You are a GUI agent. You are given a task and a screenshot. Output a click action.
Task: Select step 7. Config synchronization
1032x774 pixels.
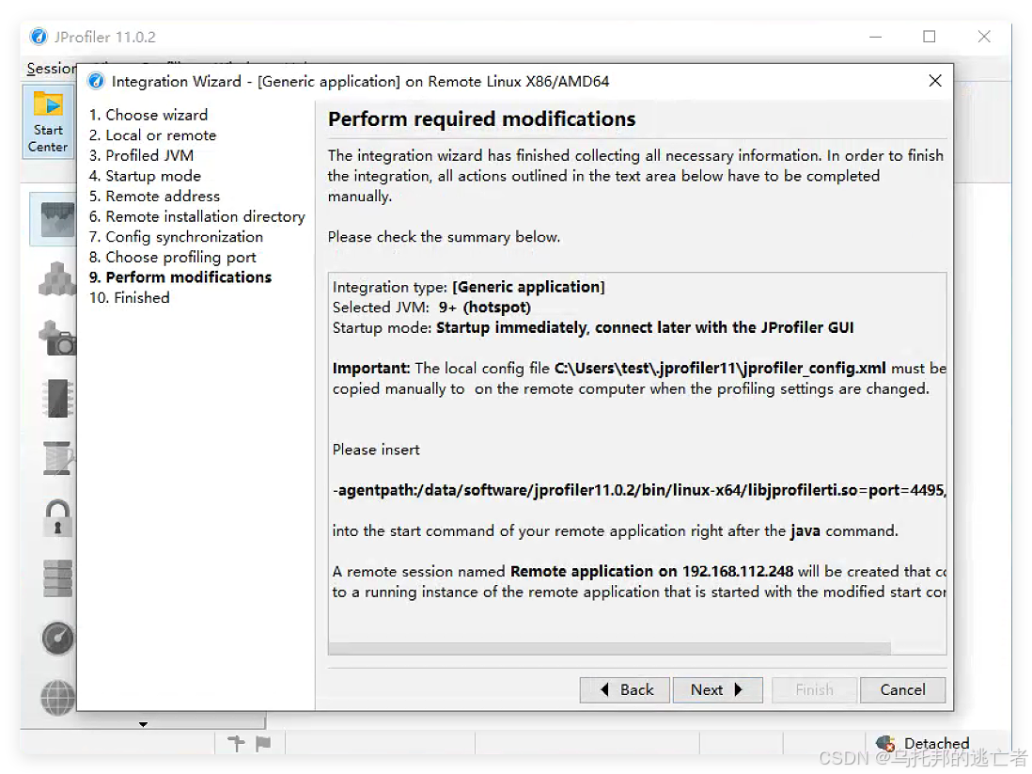pos(176,236)
